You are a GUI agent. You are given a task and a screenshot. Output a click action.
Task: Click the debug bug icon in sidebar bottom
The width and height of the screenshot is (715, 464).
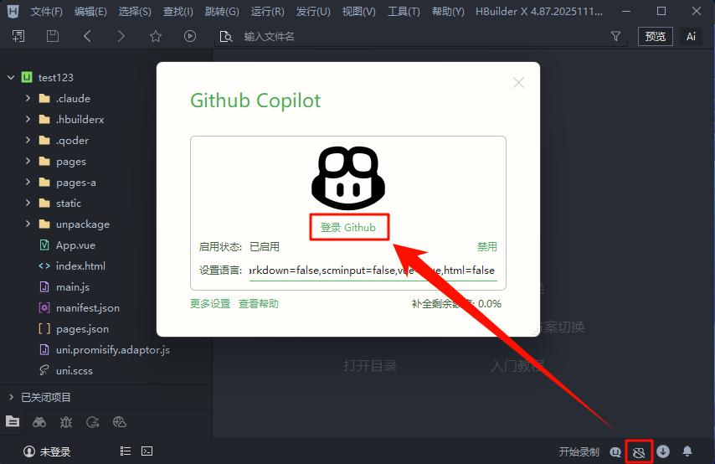point(66,422)
